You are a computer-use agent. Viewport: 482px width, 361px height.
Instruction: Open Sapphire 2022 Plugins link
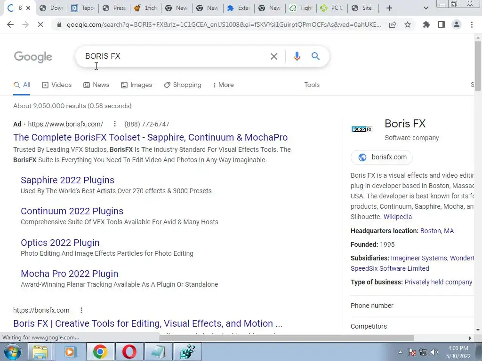coord(67,180)
